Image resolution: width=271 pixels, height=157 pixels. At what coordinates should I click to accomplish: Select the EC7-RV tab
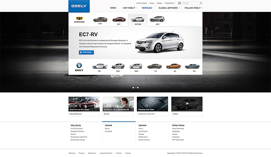point(138,20)
